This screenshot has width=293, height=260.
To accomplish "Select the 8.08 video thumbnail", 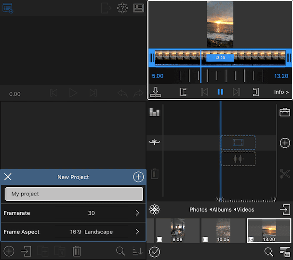I will pyautogui.click(x=177, y=231).
